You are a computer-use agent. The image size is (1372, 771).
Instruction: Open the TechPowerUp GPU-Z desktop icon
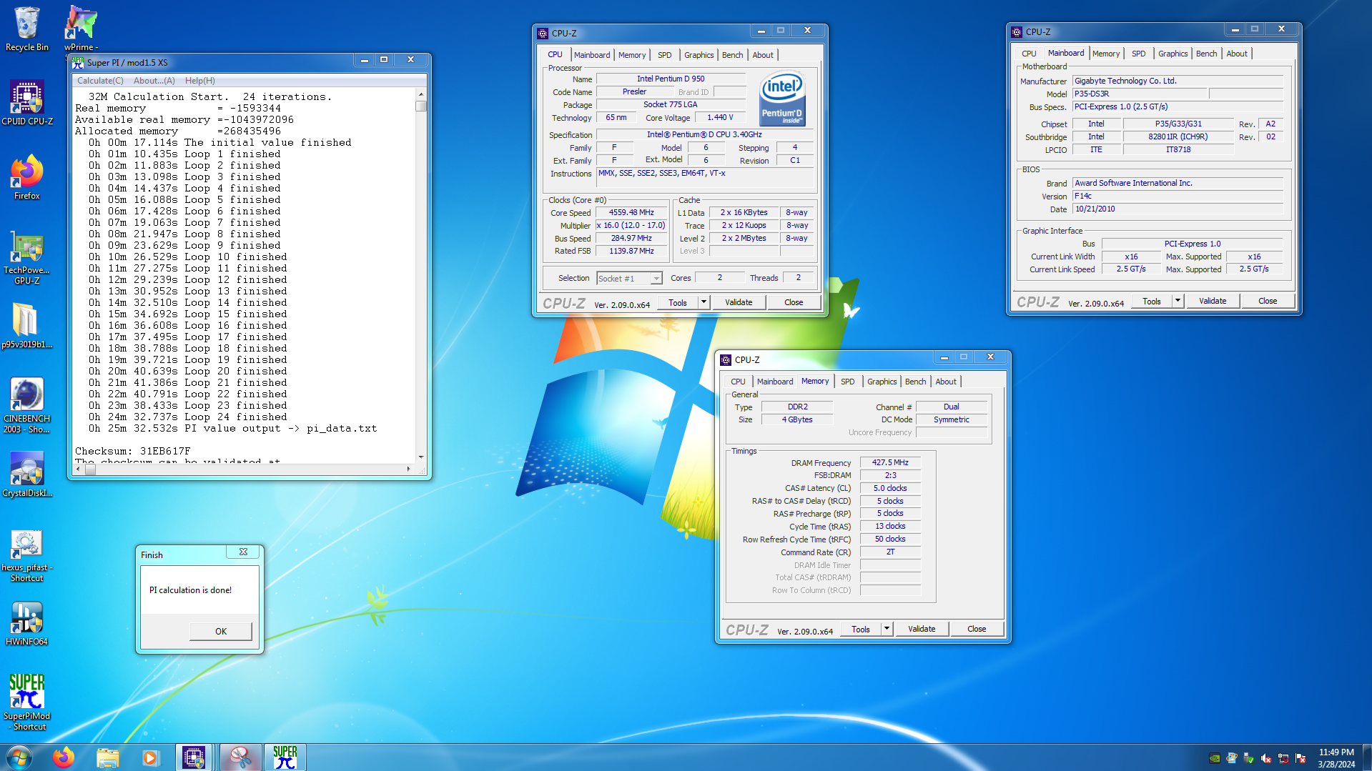pyautogui.click(x=26, y=257)
